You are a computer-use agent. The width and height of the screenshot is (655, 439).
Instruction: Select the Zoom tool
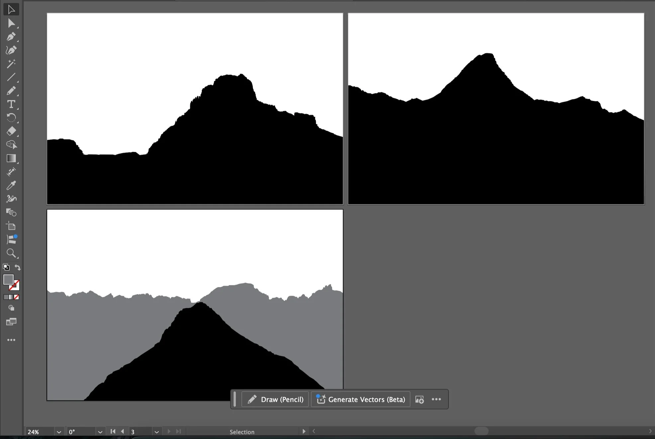click(11, 253)
